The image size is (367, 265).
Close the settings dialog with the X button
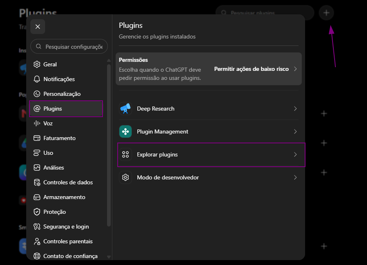point(38,27)
